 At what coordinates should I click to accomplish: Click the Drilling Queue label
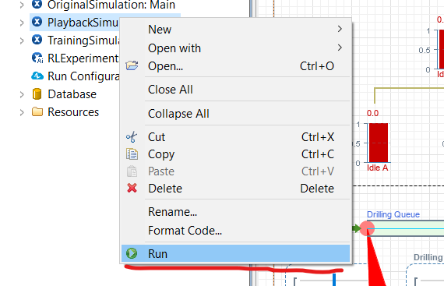(x=393, y=214)
